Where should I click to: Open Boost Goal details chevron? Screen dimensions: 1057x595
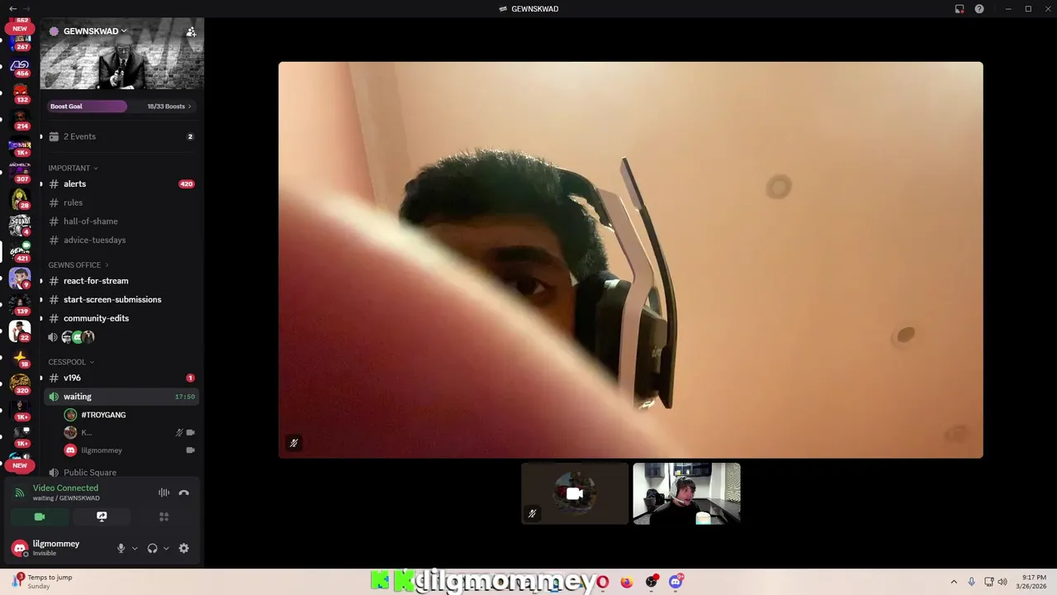point(189,106)
